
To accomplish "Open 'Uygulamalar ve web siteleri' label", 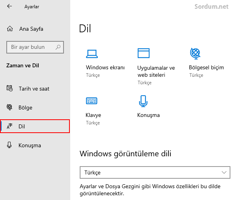I will (x=156, y=71).
